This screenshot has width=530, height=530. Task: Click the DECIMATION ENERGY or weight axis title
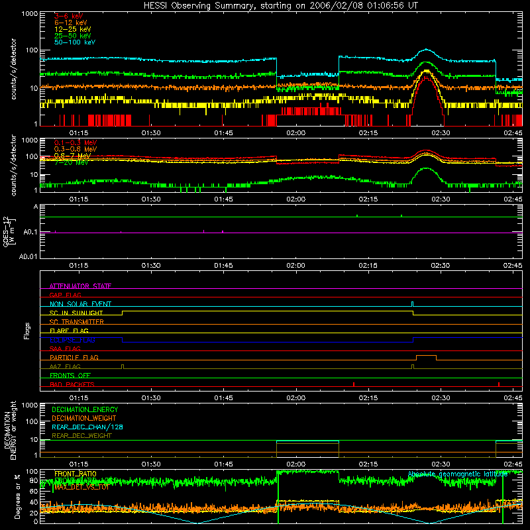(x=10, y=430)
